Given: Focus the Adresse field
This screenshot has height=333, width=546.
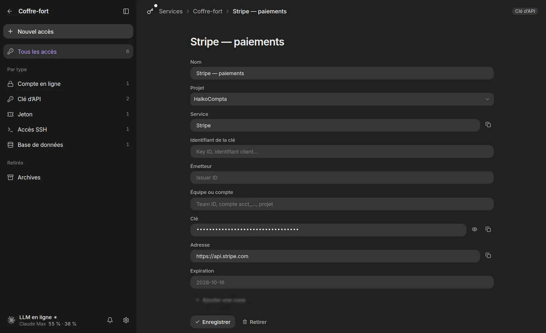Looking at the screenshot, I should pyautogui.click(x=335, y=256).
